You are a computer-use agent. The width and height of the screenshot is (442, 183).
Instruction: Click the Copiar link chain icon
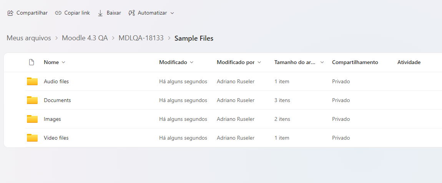click(x=58, y=13)
